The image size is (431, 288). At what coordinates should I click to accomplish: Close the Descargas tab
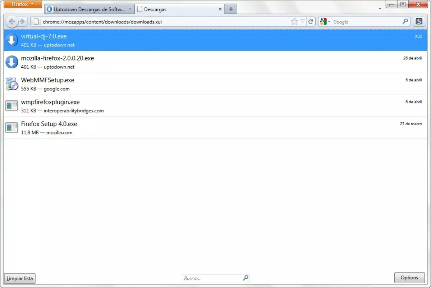tap(220, 9)
